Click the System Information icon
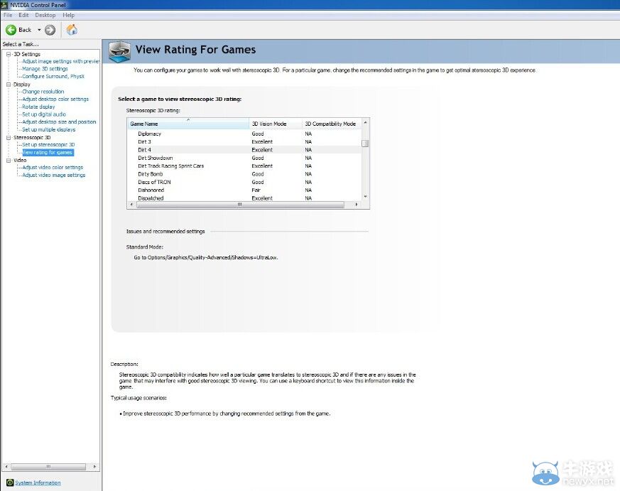Image resolution: width=620 pixels, height=491 pixels. click(10, 482)
